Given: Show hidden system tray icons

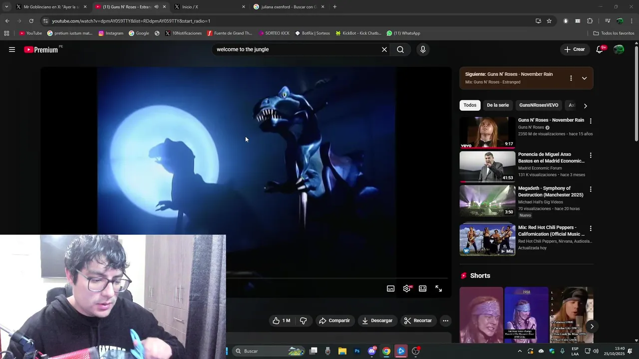Looking at the screenshot, I should click(x=520, y=351).
